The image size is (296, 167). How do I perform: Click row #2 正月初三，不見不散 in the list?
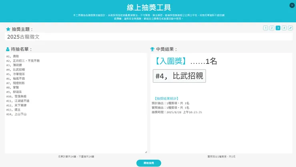tap(23, 61)
